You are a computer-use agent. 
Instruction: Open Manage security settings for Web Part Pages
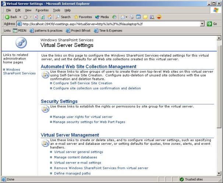click(89, 122)
